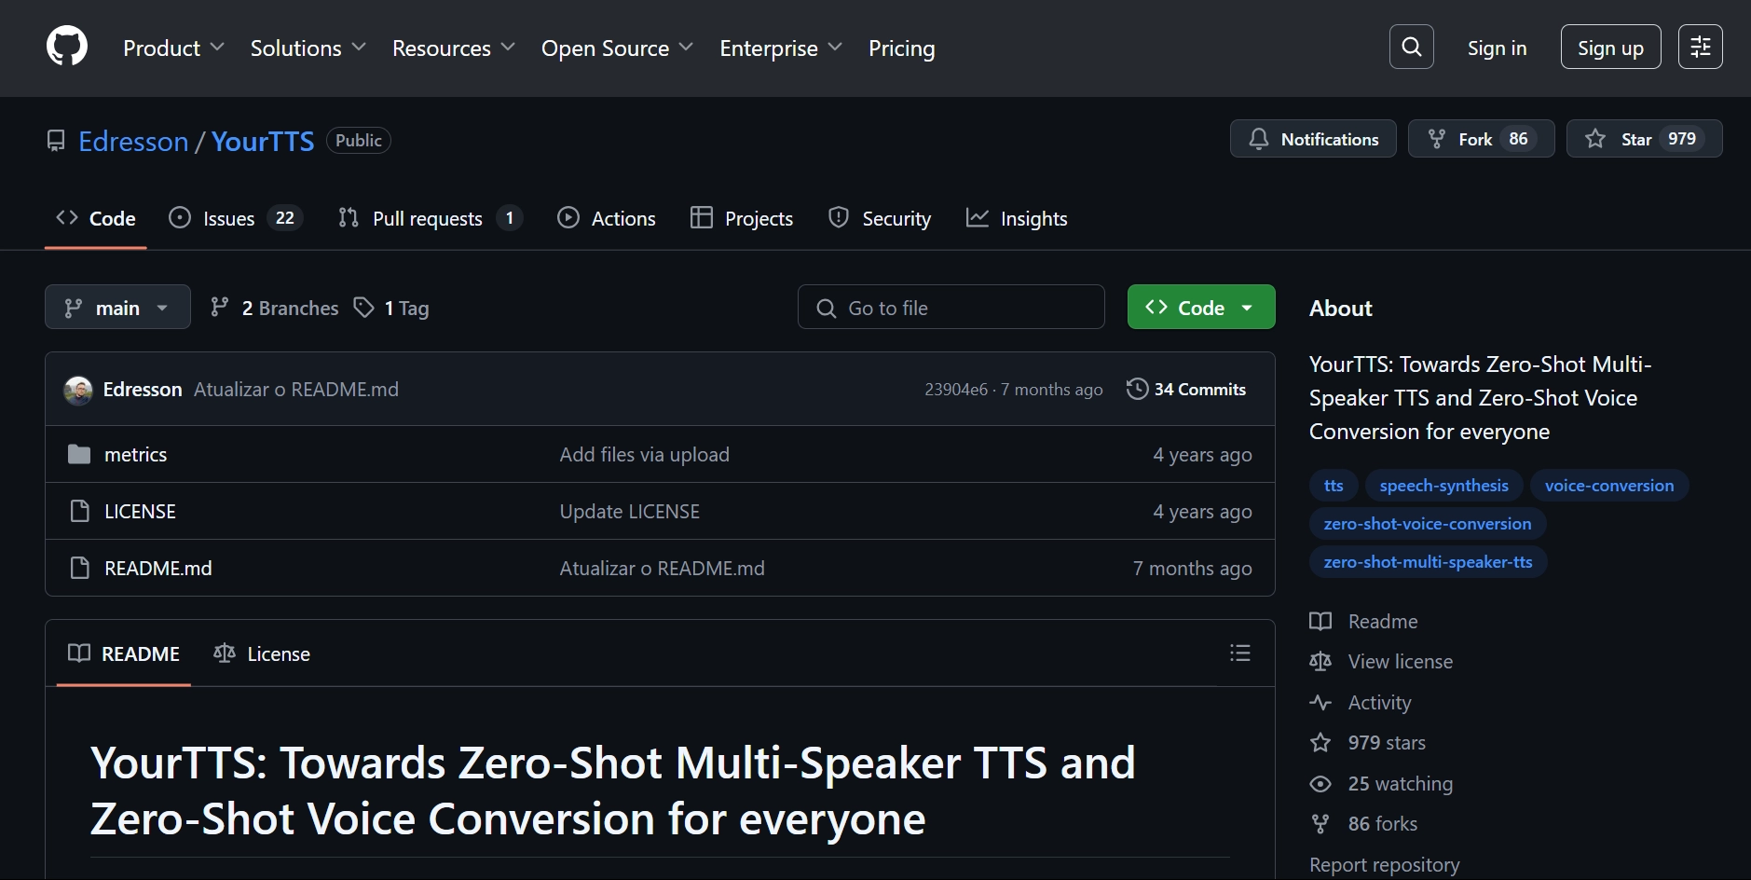Click the Report repository link
Screen dimensions: 1751x880
click(x=1384, y=864)
